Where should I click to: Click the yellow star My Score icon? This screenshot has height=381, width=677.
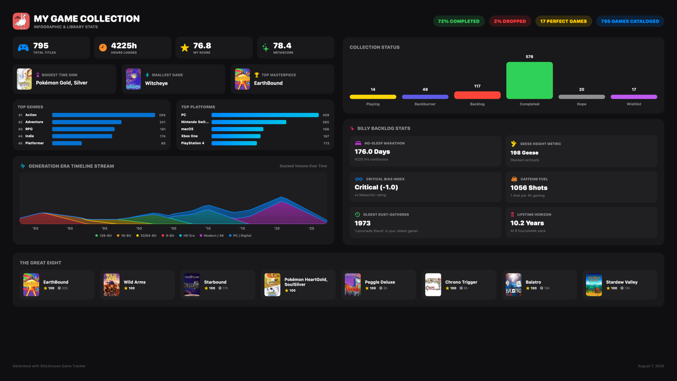coord(185,48)
